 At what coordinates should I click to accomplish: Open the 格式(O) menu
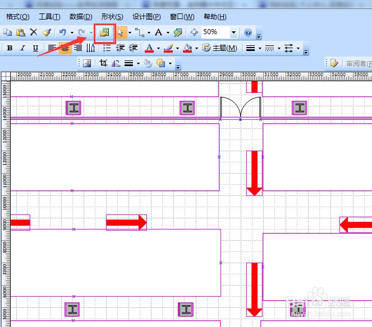pos(18,17)
